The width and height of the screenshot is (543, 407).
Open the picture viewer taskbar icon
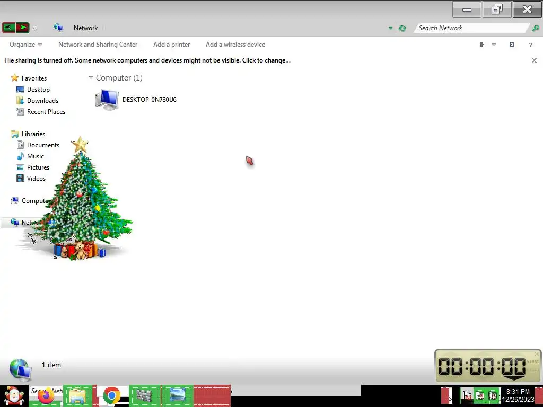tap(178, 395)
